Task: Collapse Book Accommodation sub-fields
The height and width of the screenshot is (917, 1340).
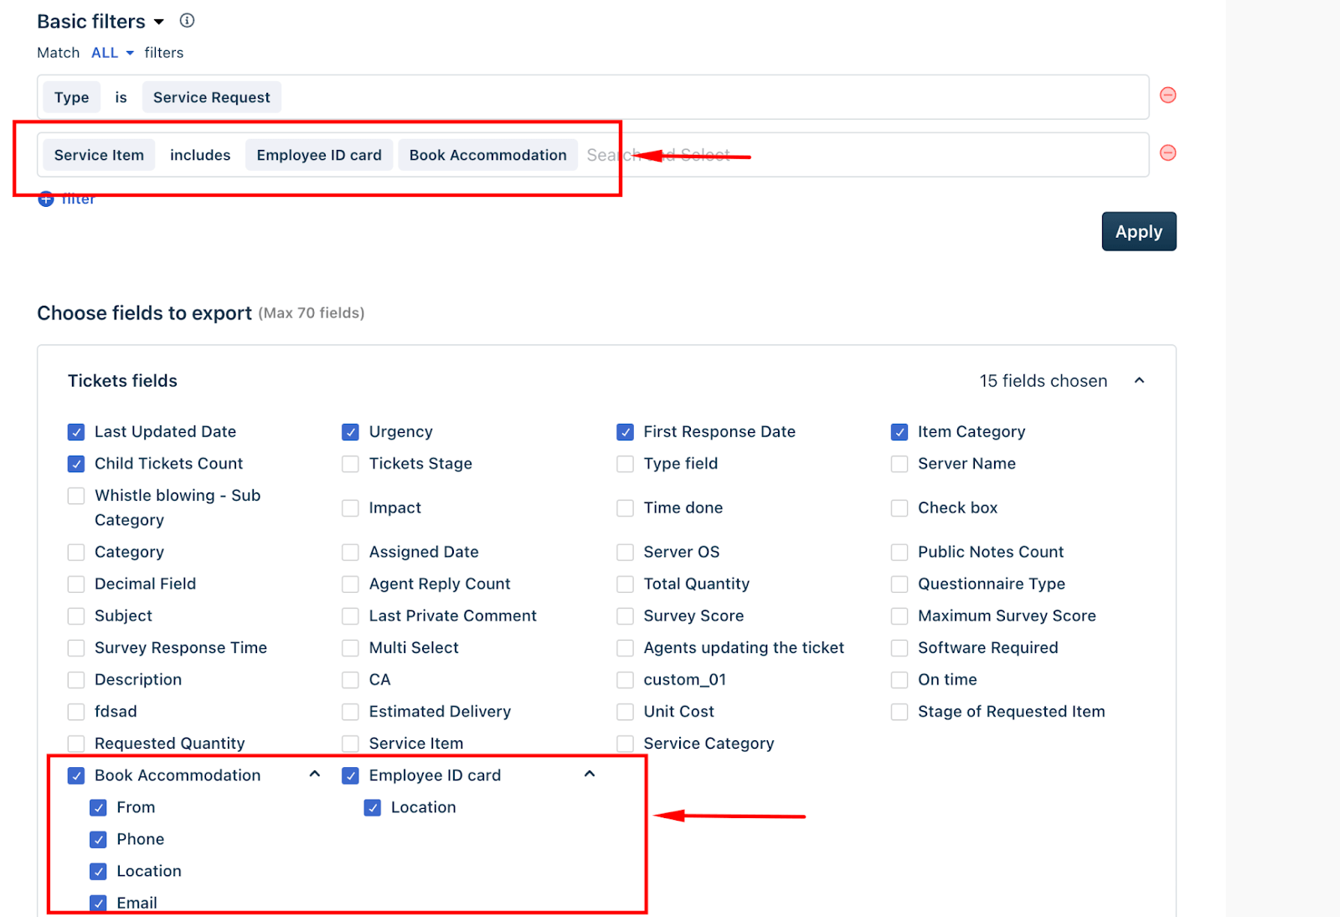Action: 315,775
